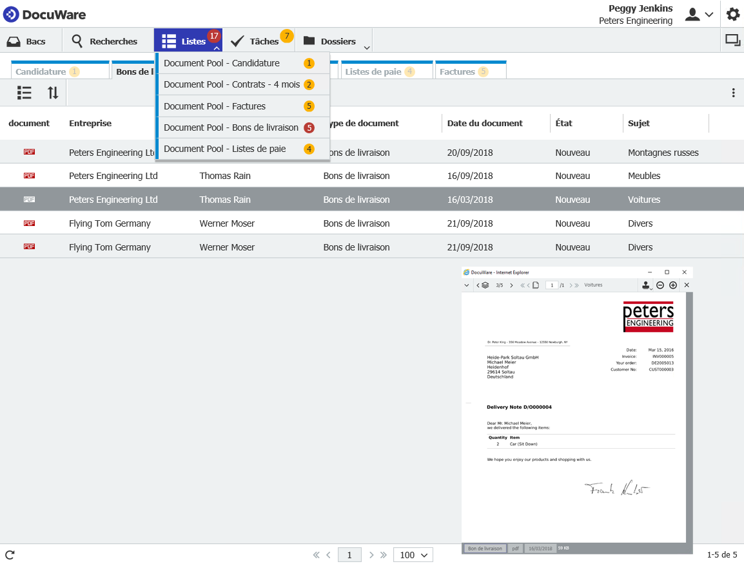Select the Bons de livraison row for Voitures
The width and height of the screenshot is (744, 564).
pyautogui.click(x=258, y=199)
